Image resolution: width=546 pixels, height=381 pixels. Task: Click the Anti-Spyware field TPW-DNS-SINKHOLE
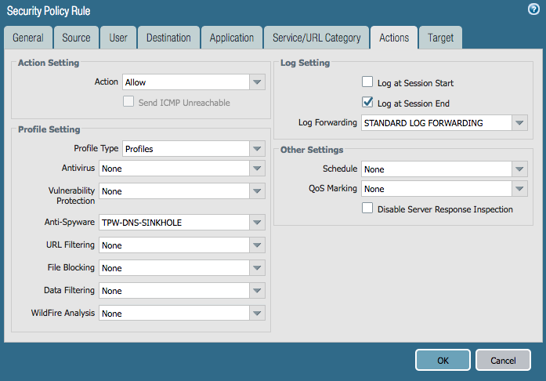(174, 222)
